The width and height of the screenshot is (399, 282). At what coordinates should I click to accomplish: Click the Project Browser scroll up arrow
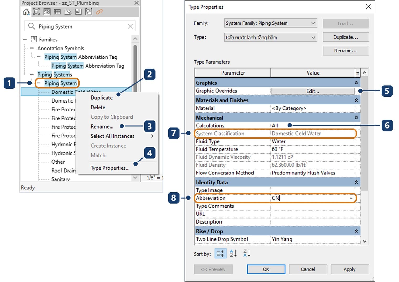click(x=135, y=38)
